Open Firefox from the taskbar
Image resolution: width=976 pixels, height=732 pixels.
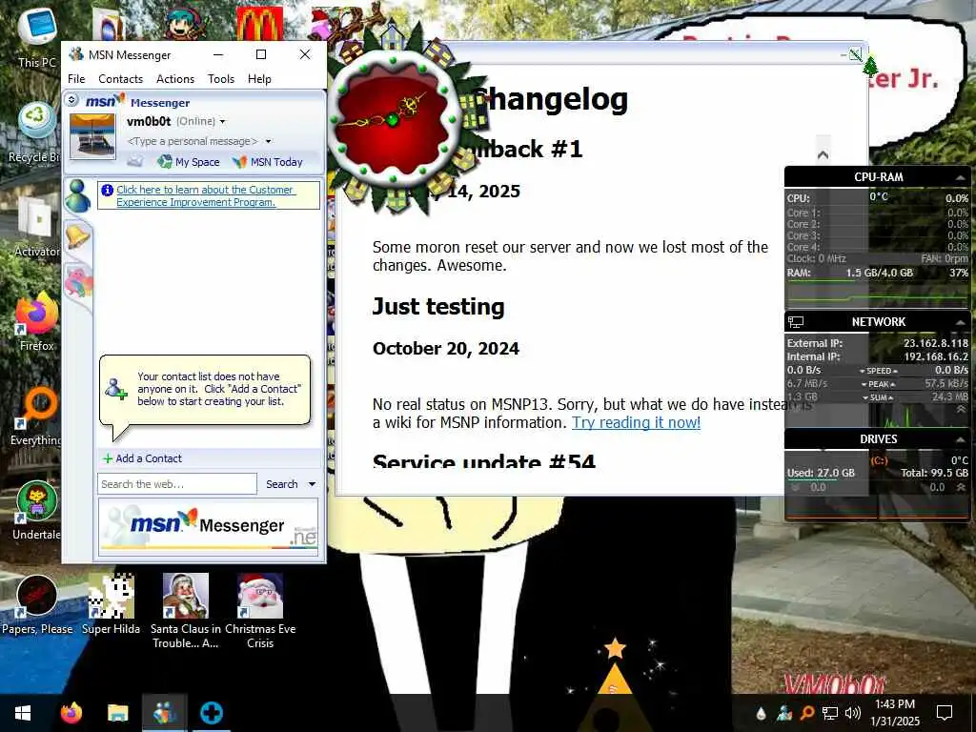tap(71, 713)
